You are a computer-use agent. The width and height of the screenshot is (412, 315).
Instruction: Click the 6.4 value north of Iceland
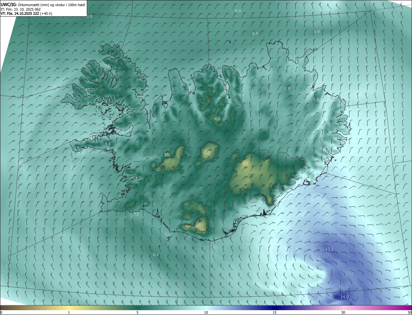255,33
